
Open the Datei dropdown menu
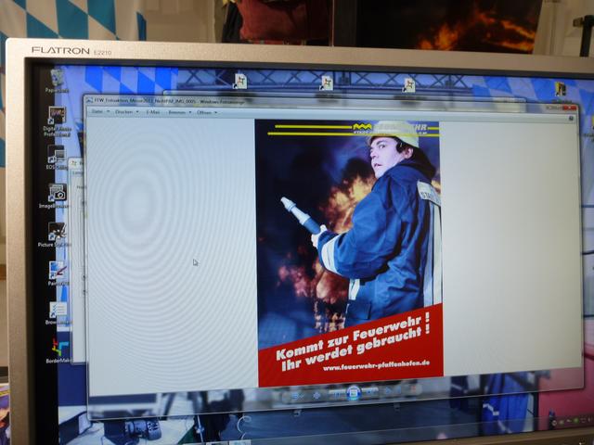point(97,111)
